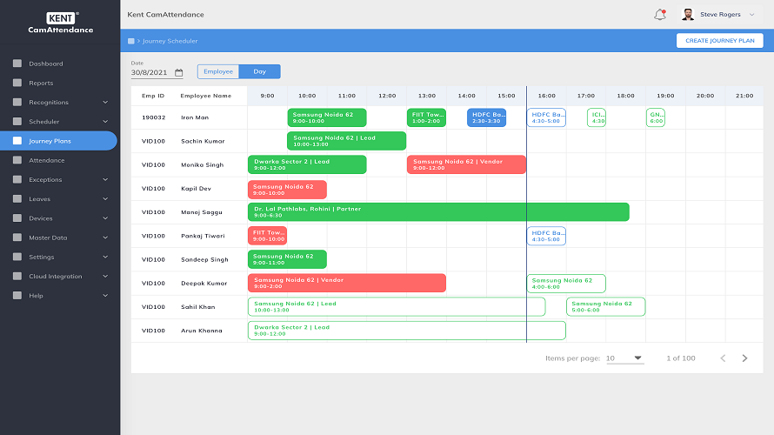Open the Dashboard menu item
This screenshot has width=774, height=435.
tap(59, 64)
